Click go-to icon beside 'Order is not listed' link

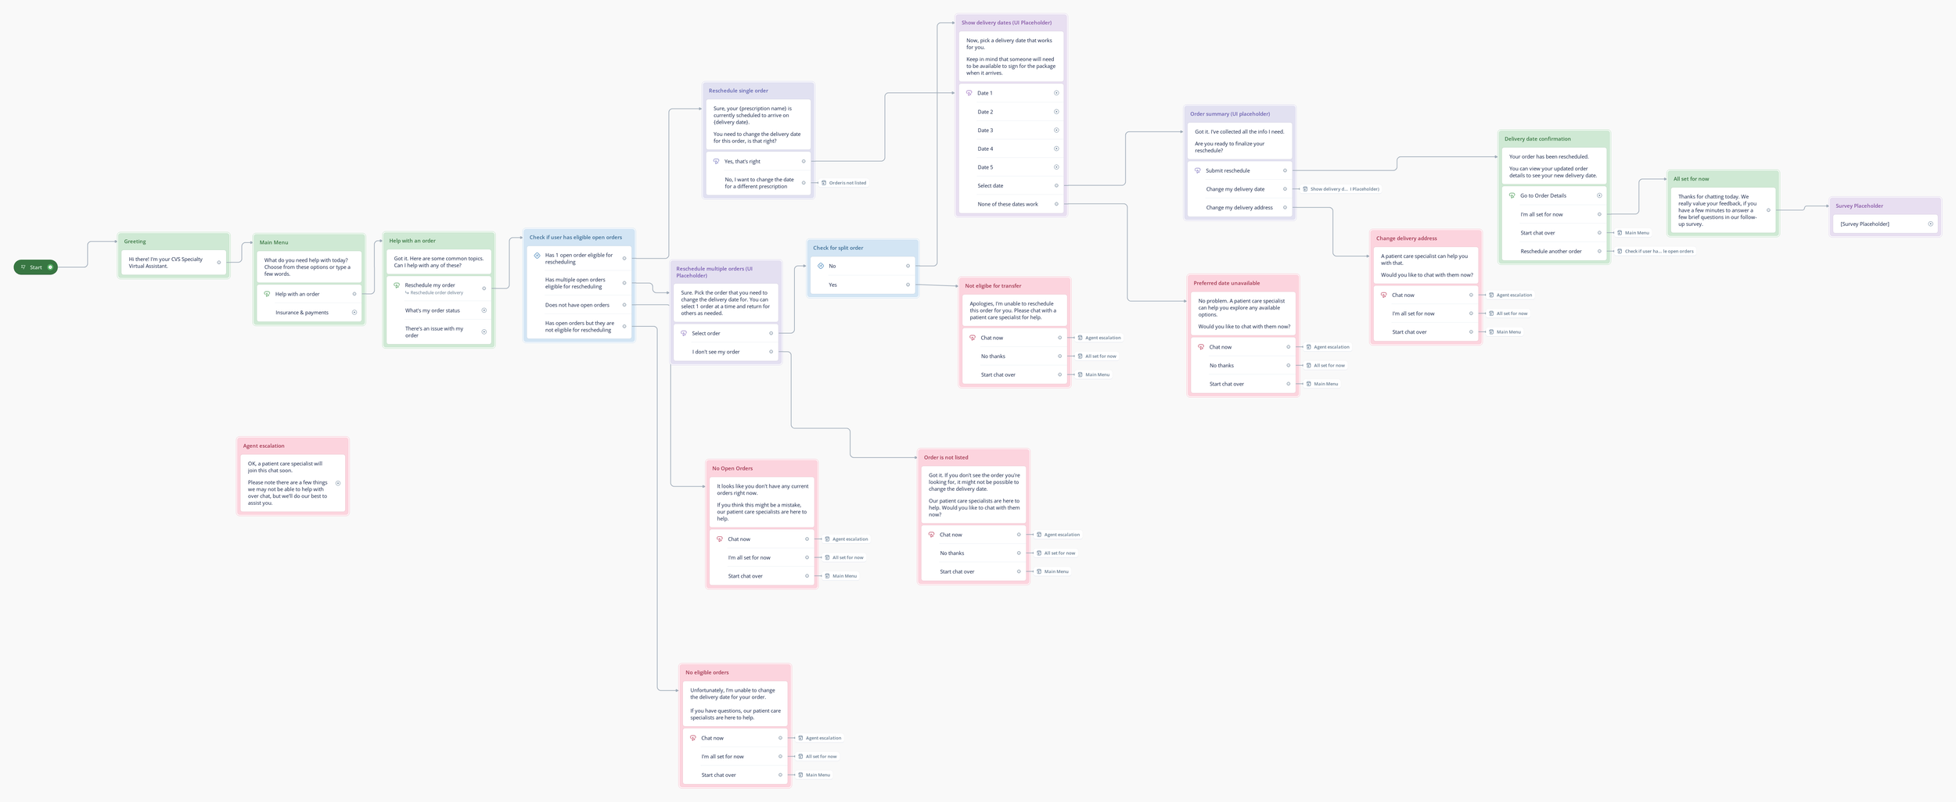(824, 183)
